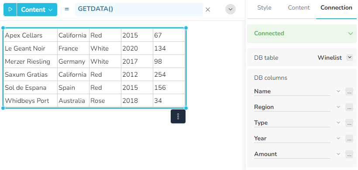Open the ellipsis options for Amount column
The height and width of the screenshot is (170, 358).
tap(349, 154)
